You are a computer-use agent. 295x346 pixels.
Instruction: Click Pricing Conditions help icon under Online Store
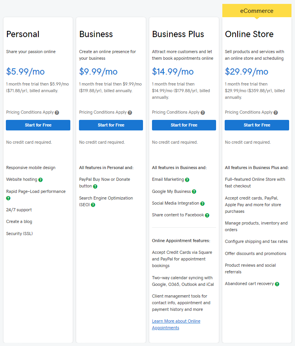275,112
